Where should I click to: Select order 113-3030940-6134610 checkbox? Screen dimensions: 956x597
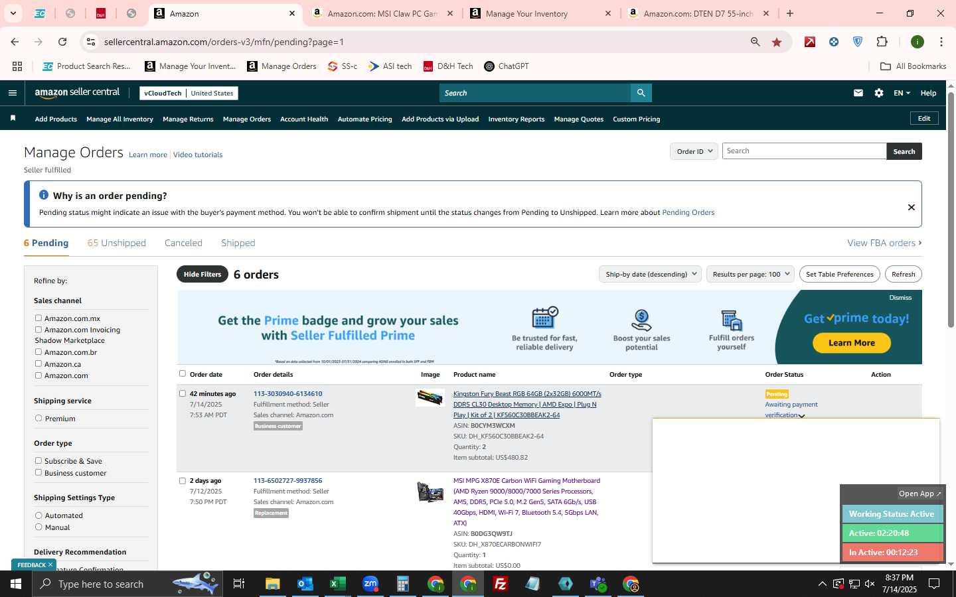tap(183, 394)
